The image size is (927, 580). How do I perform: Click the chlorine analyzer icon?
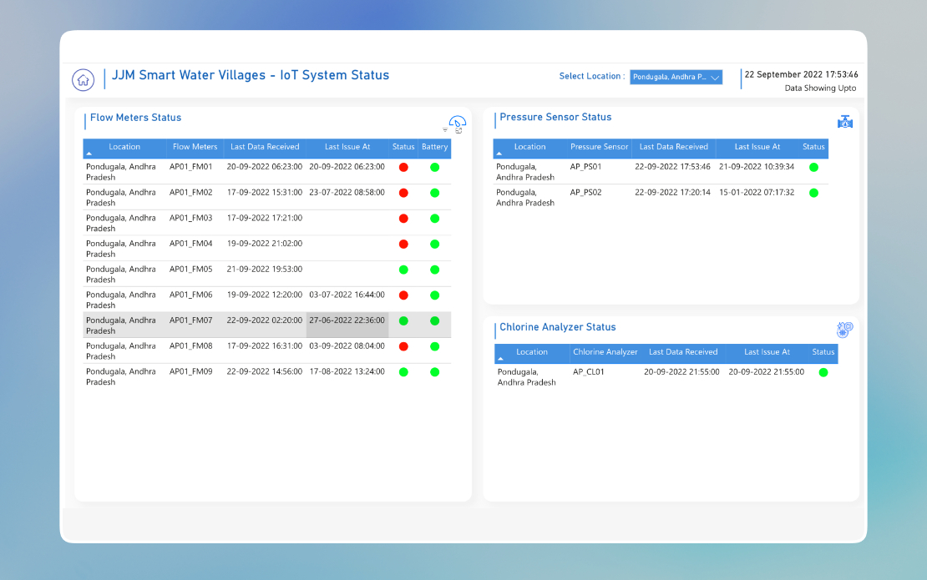coord(845,330)
